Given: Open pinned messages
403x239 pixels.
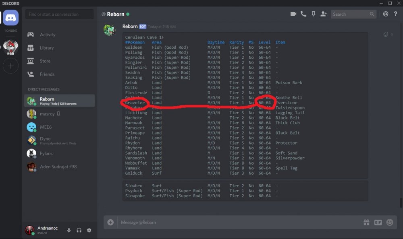Looking at the screenshot, I should [313, 14].
